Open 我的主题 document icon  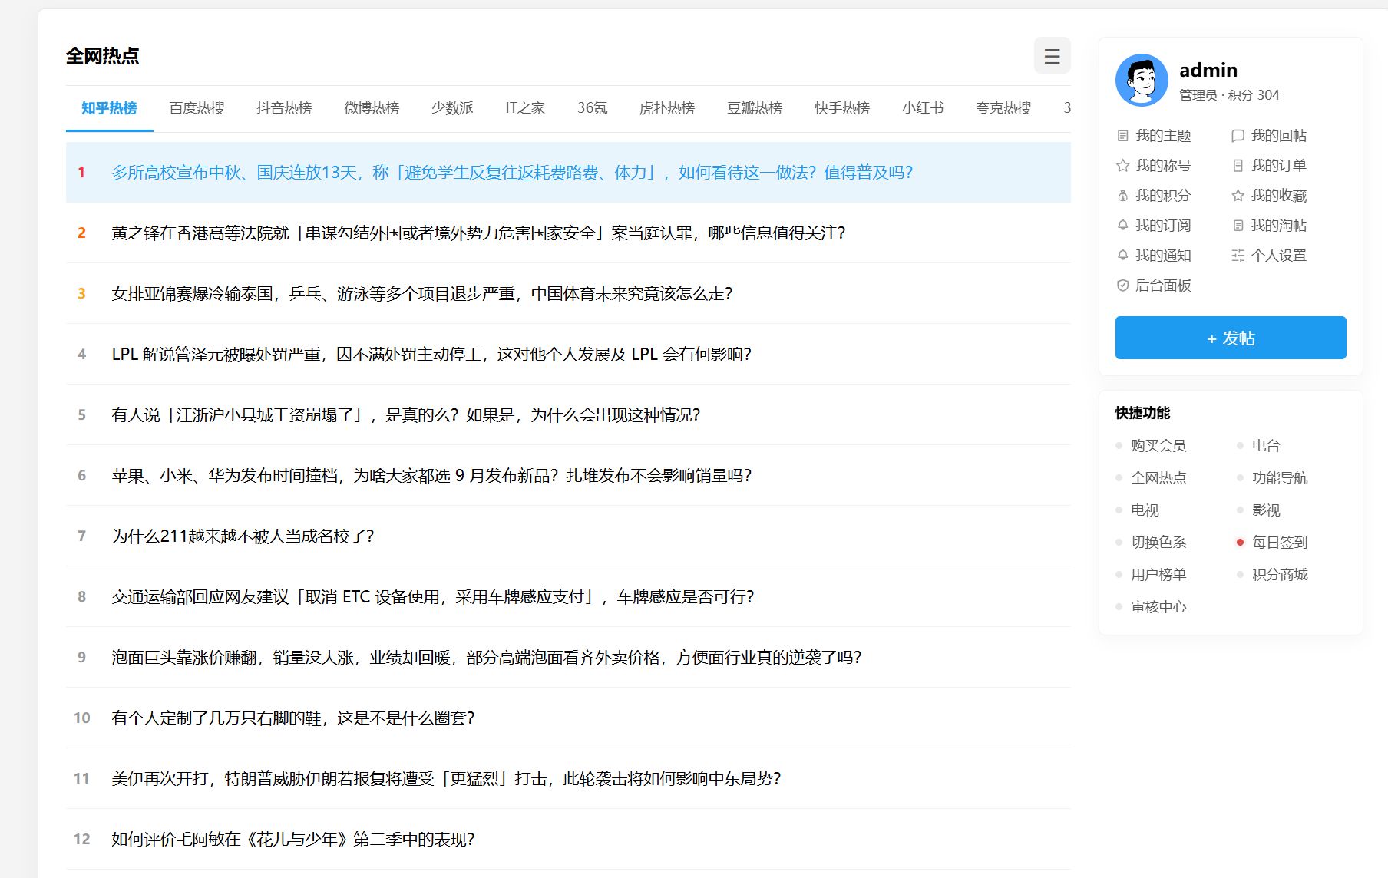point(1122,136)
